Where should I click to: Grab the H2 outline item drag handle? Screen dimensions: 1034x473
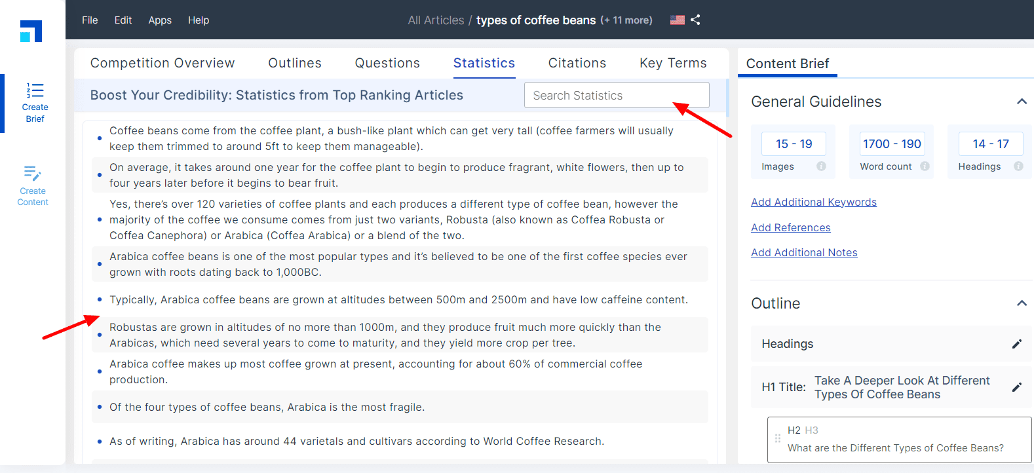tap(778, 438)
